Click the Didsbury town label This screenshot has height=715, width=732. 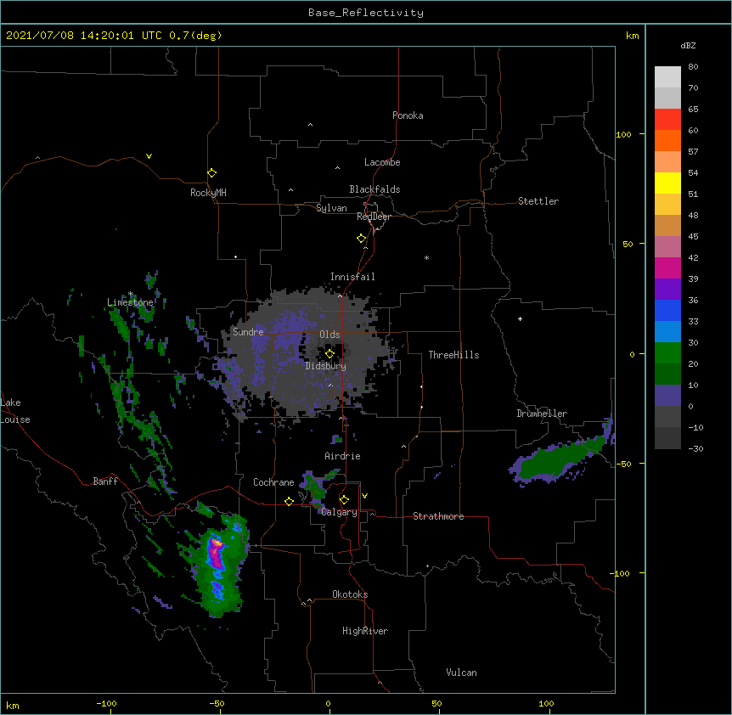(x=326, y=366)
